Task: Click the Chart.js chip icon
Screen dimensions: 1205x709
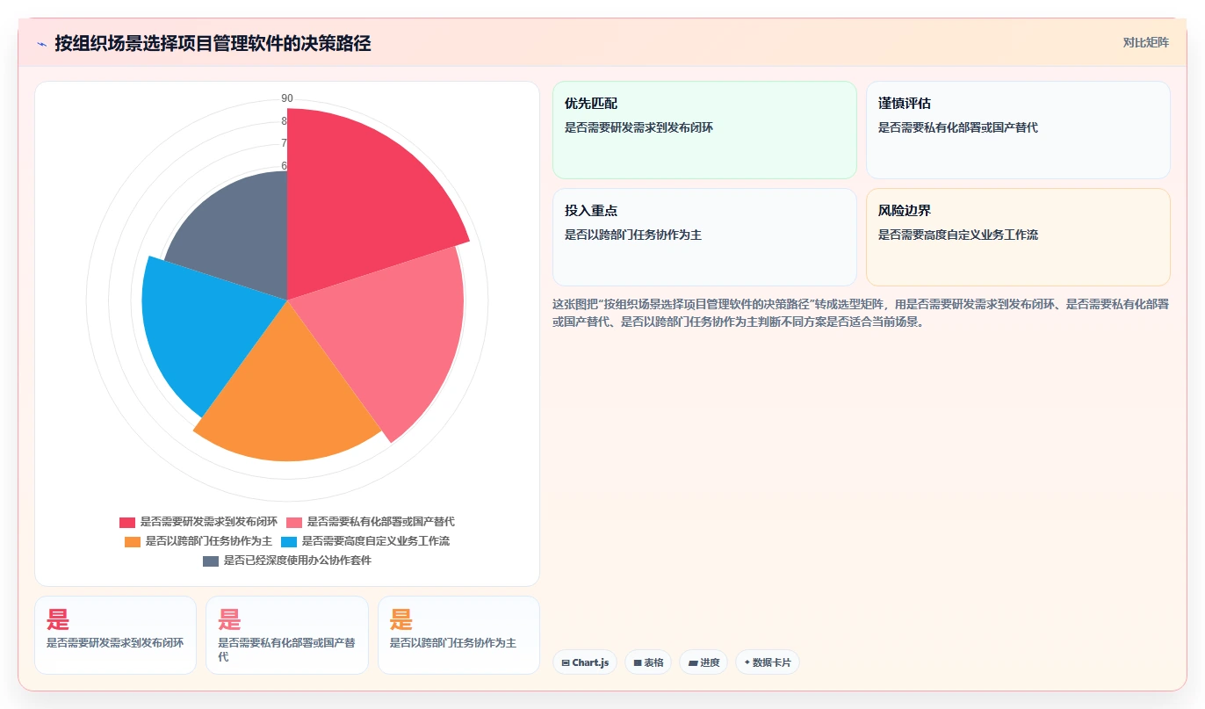Action: coord(566,663)
